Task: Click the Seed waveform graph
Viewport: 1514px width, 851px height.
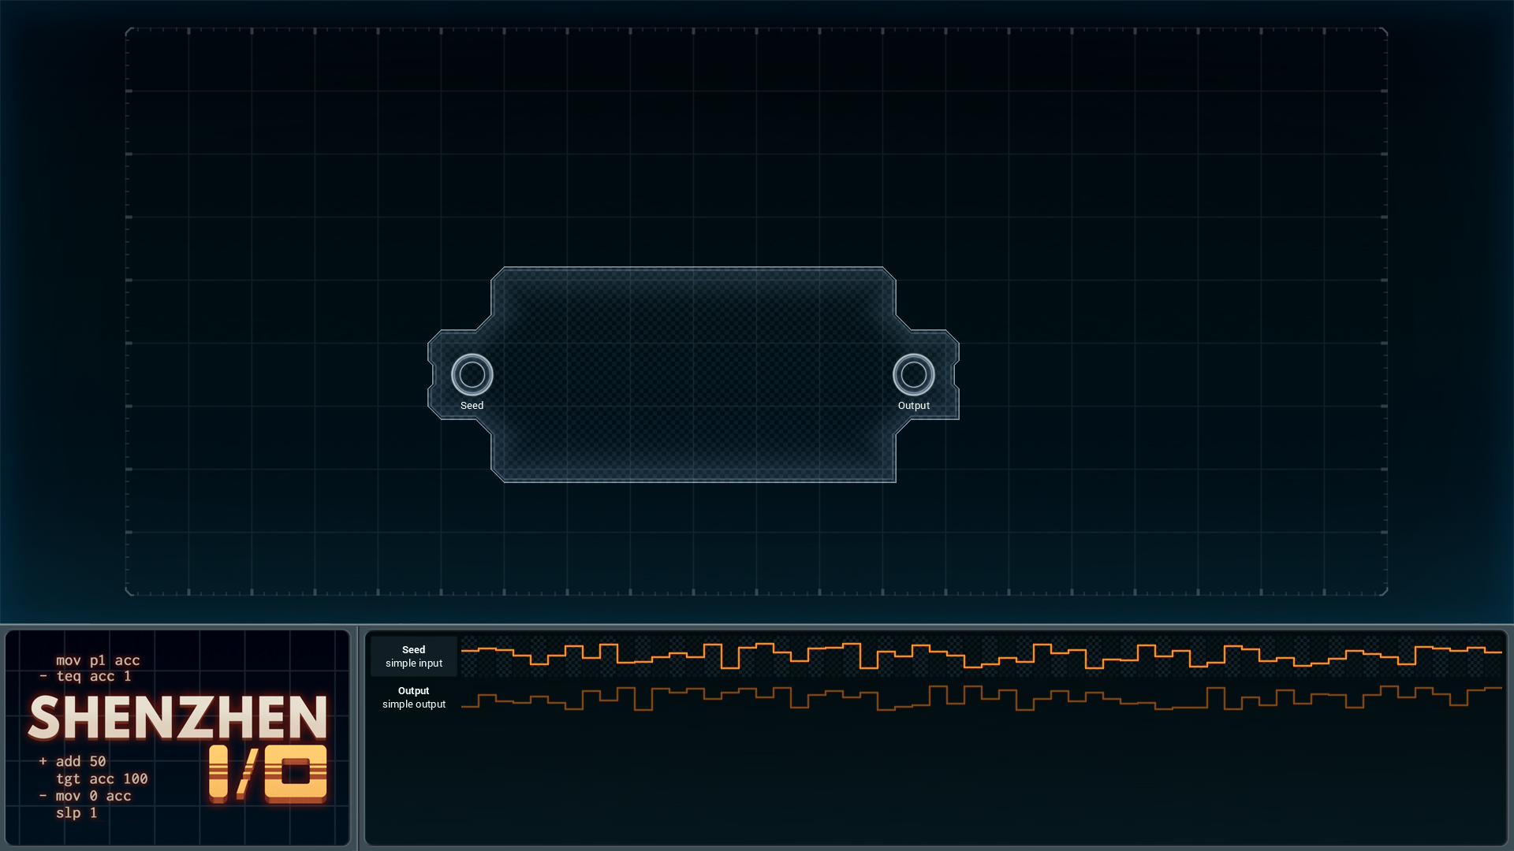Action: pyautogui.click(x=981, y=656)
